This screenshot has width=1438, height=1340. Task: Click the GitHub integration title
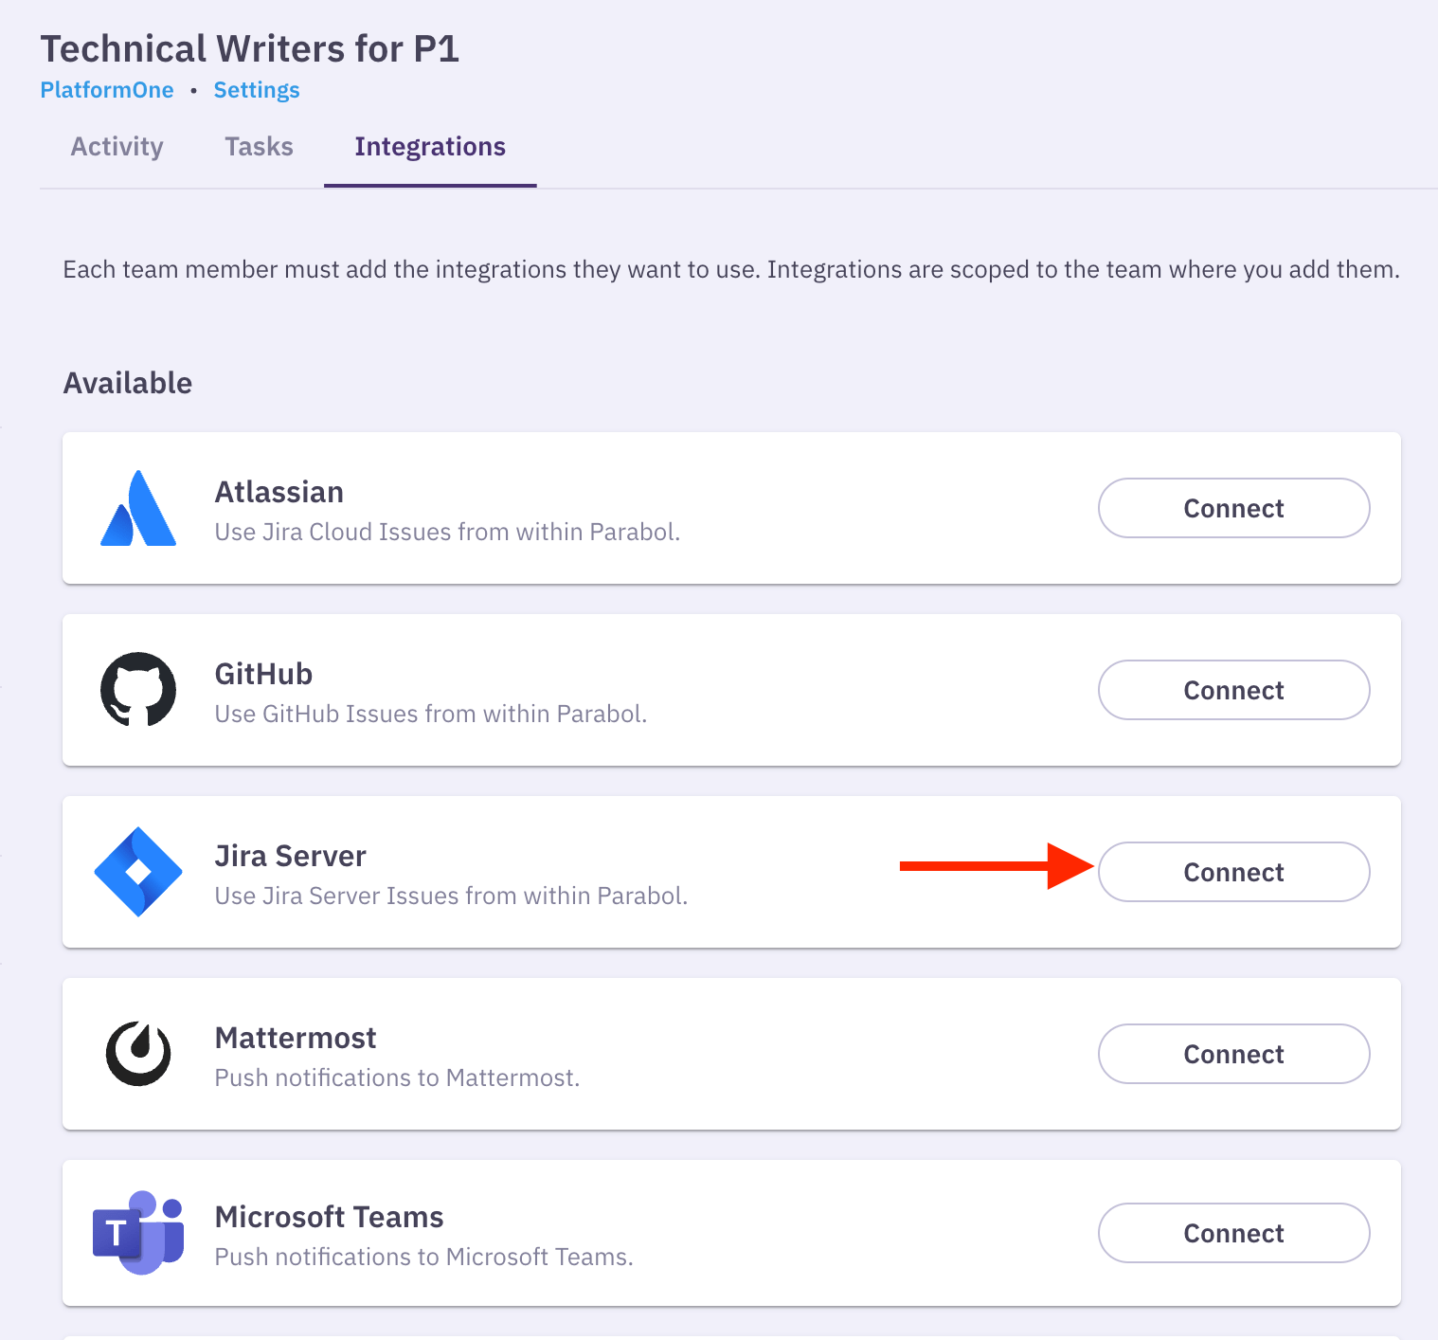pos(263,675)
